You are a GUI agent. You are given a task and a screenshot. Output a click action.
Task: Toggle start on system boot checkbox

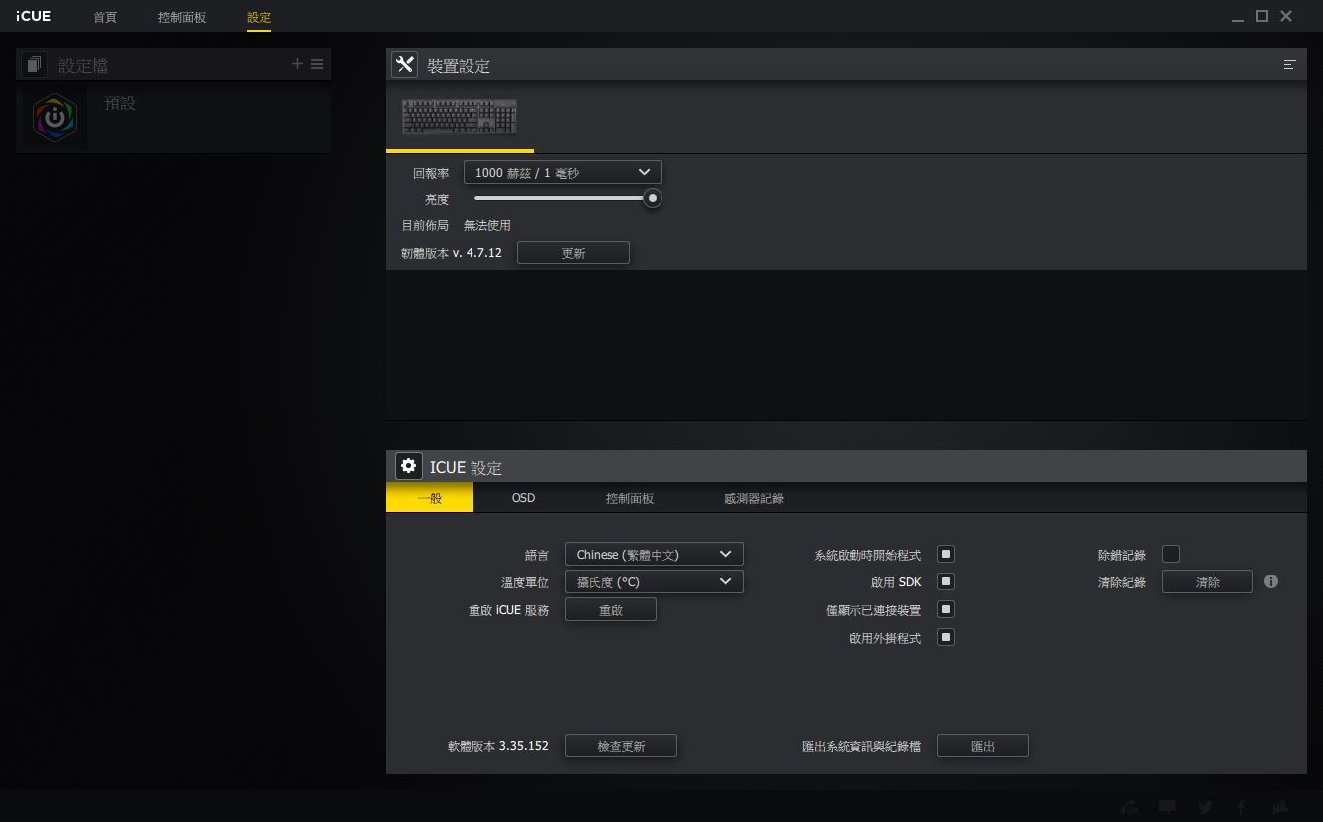(946, 554)
